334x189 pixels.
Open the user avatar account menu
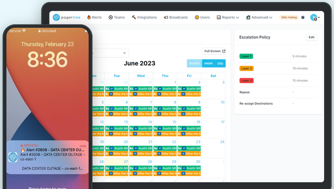[x=315, y=17]
